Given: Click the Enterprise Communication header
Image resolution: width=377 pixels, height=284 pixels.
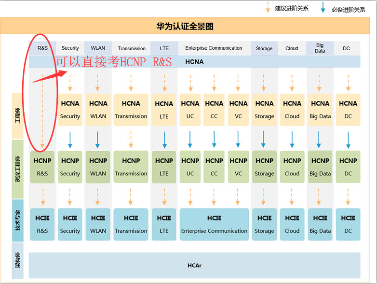Looking at the screenshot, I should (x=214, y=48).
